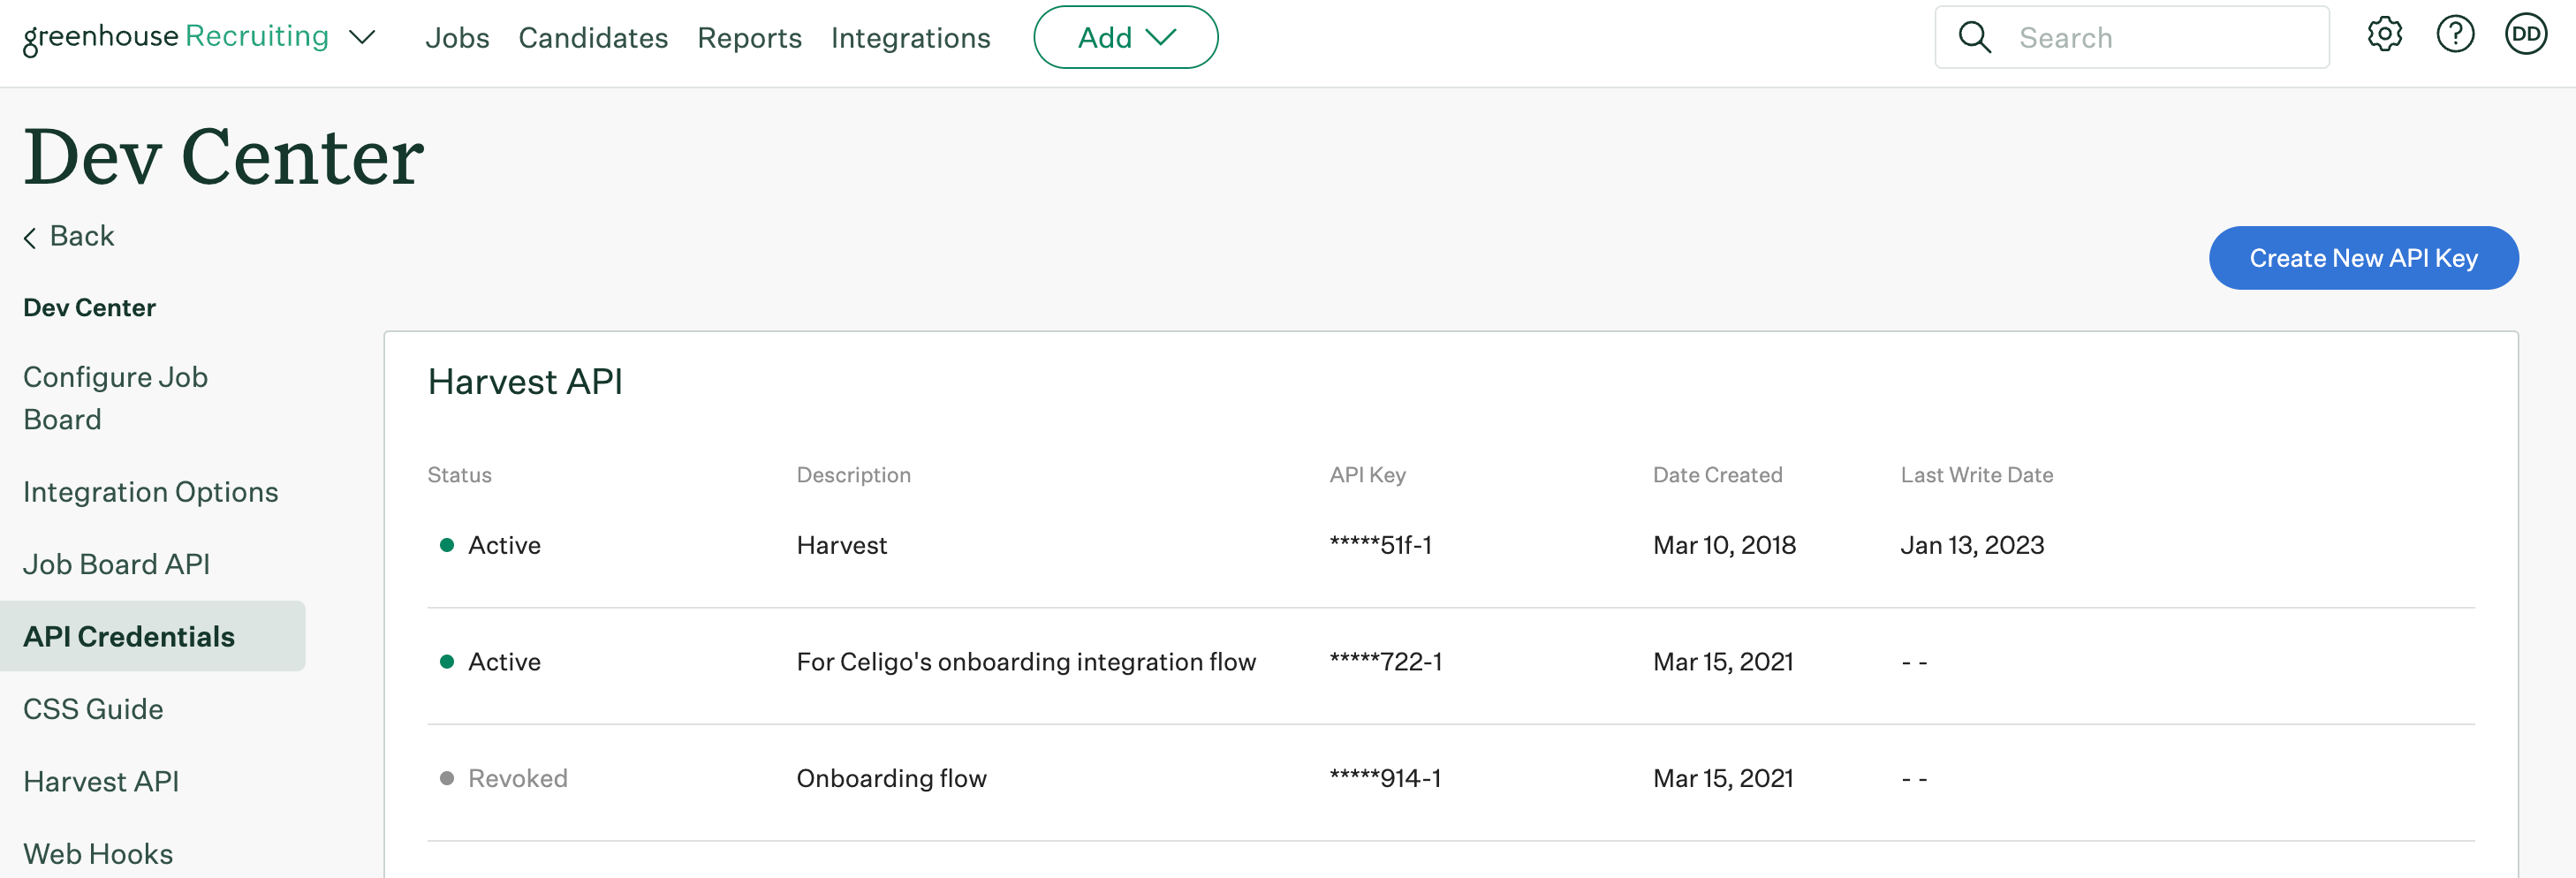Click the search magnifier icon
The image size is (2576, 878).
1974,37
